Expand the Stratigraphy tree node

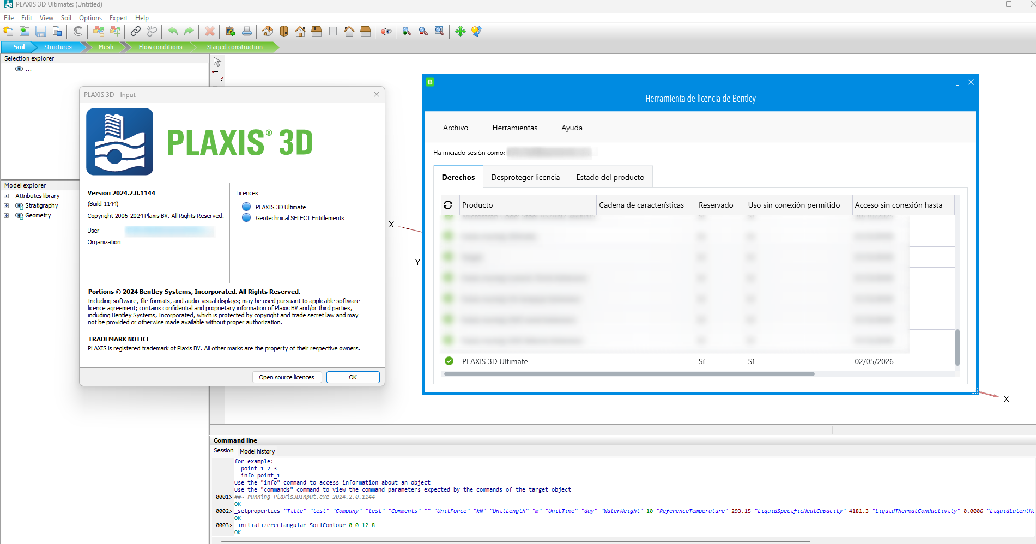[7, 205]
